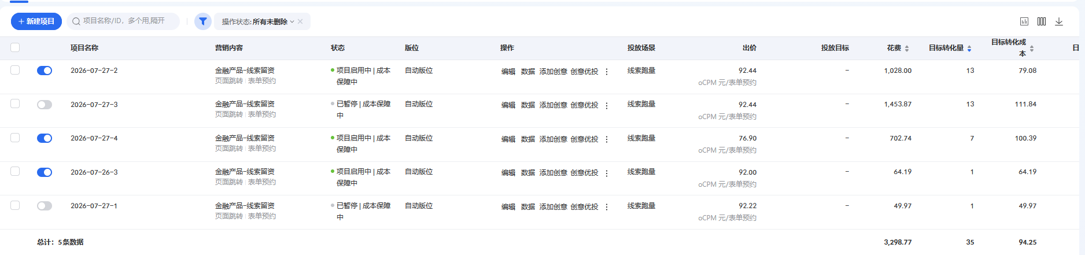This screenshot has height=255, width=1085.
Task: Select the spend value 1,453.87
Action: coord(898,105)
